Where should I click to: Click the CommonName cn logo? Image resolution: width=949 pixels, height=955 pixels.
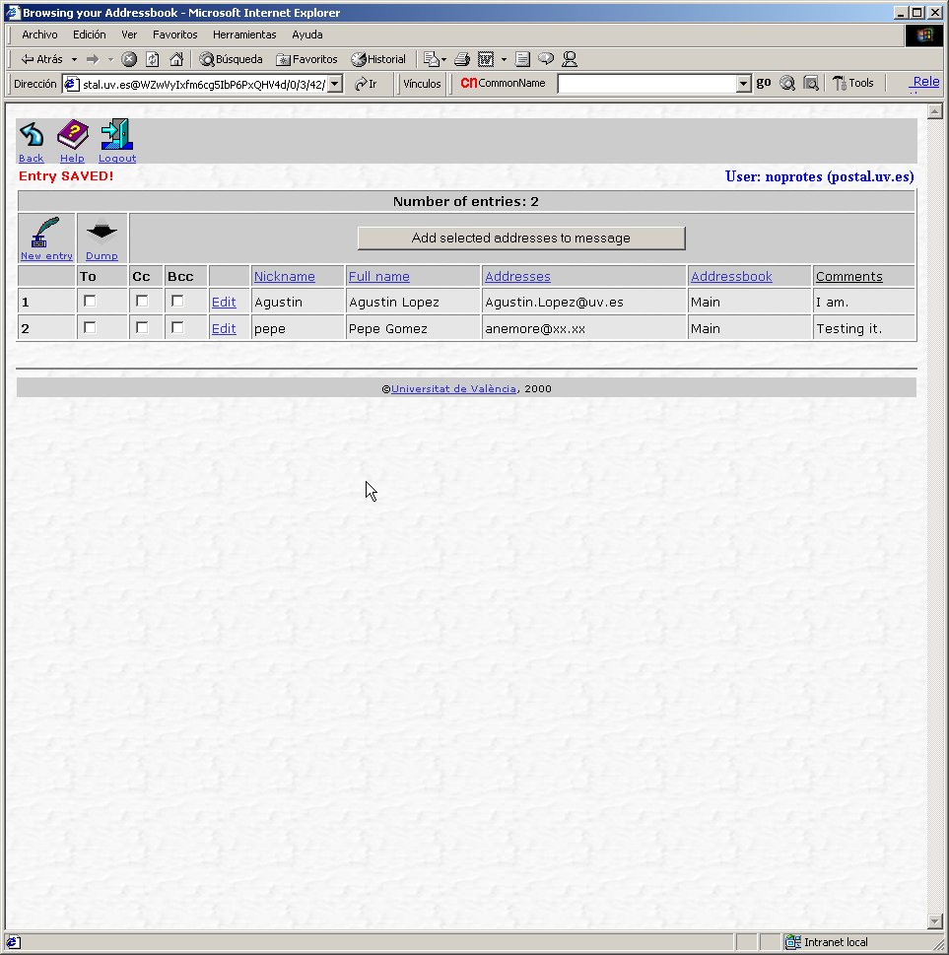point(468,83)
